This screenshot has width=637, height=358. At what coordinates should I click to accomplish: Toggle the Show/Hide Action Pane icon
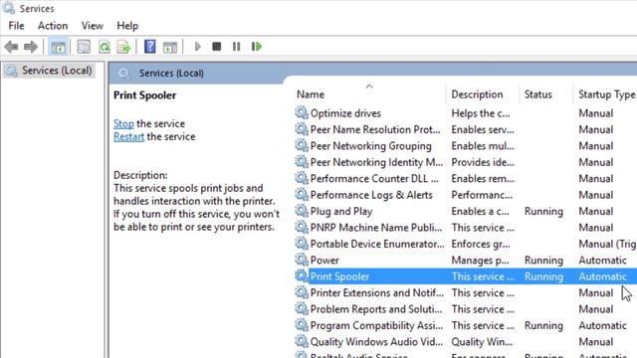pos(170,47)
